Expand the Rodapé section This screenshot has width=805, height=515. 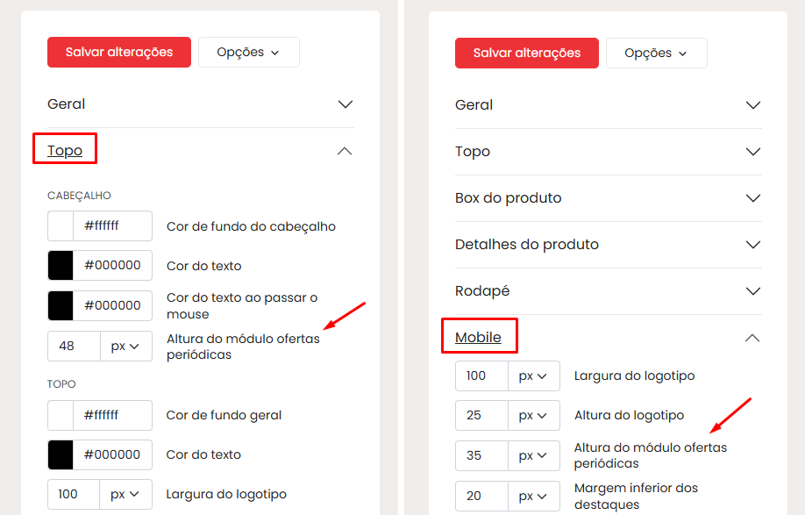click(x=752, y=291)
